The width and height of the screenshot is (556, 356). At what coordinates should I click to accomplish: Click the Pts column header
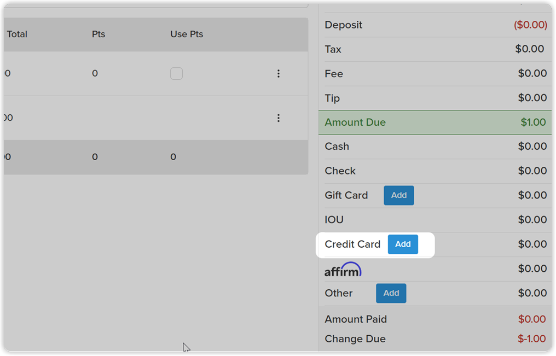tap(99, 34)
